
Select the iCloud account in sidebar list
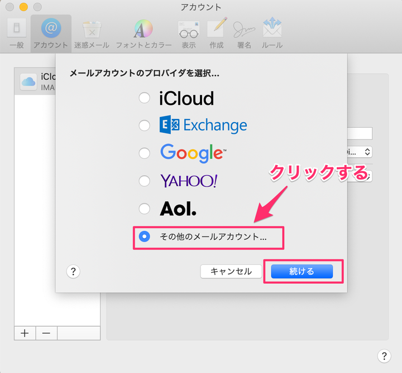pyautogui.click(x=35, y=81)
